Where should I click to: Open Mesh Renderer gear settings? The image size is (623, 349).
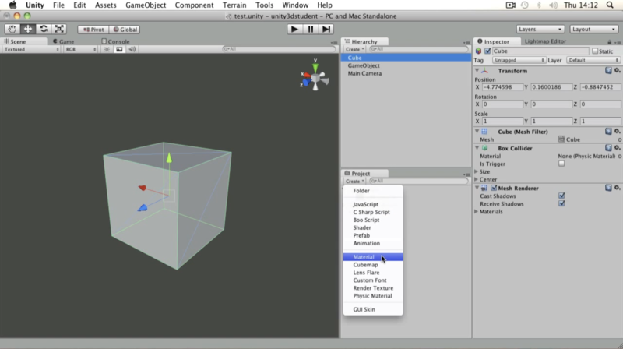(617, 188)
